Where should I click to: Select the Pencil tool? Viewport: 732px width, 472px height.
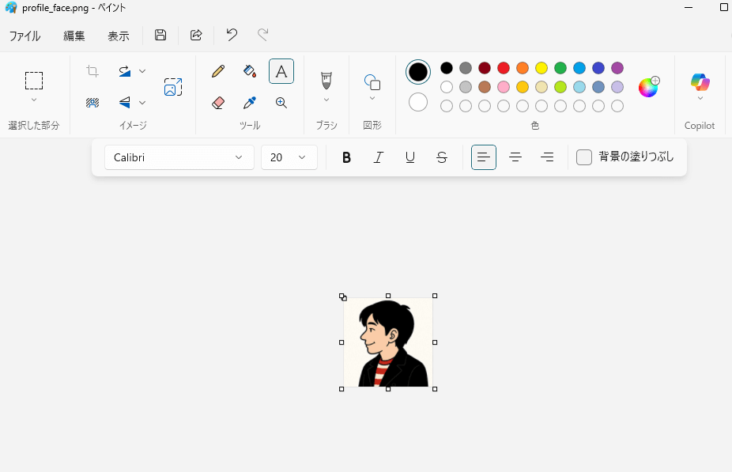point(217,71)
